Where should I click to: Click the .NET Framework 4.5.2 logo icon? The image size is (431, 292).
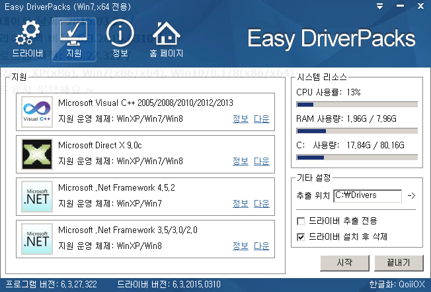pos(37,197)
